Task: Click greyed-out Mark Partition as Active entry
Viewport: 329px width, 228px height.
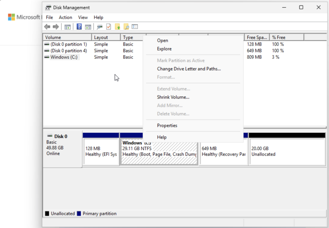Action: click(x=193, y=60)
